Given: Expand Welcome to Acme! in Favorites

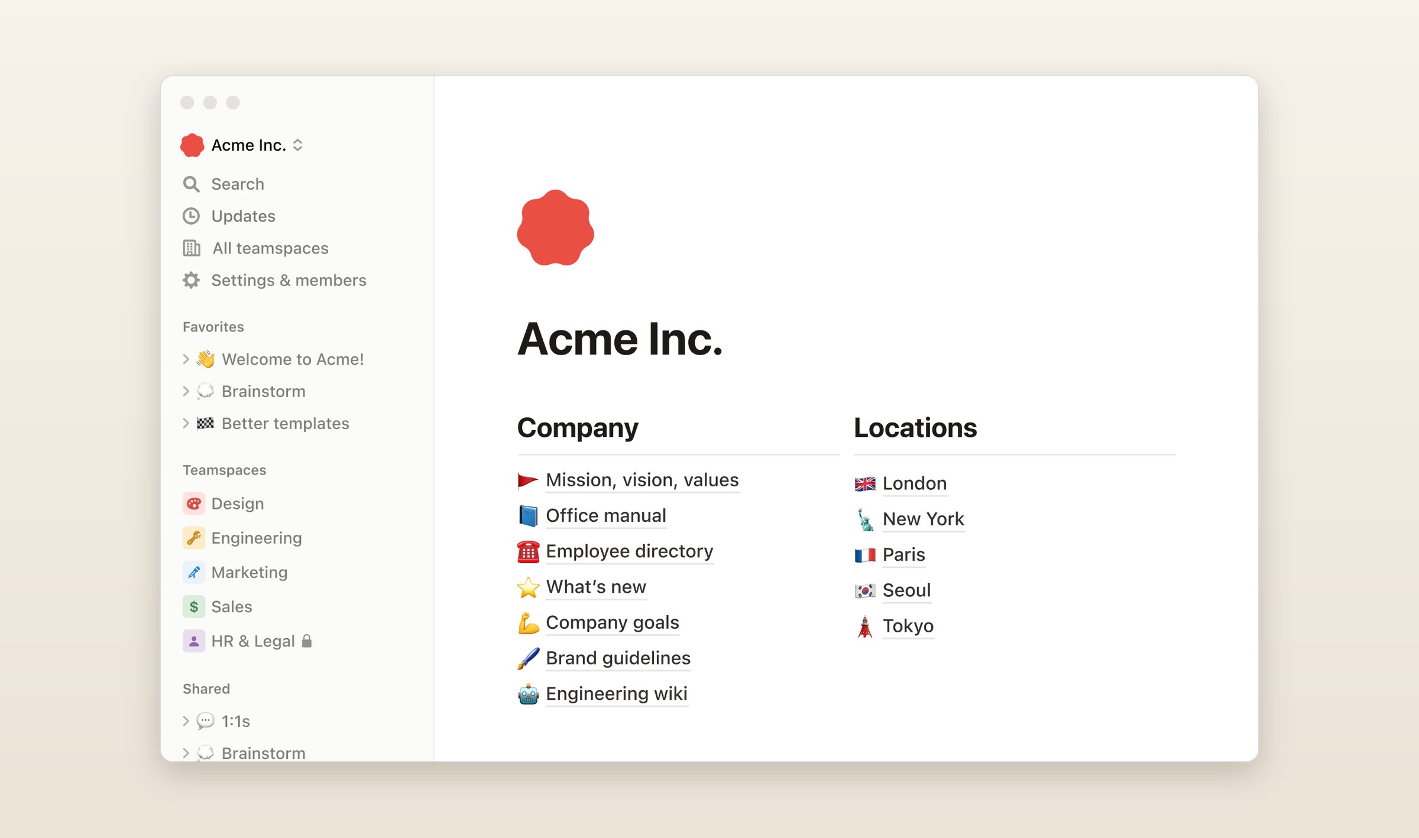Looking at the screenshot, I should pyautogui.click(x=186, y=359).
